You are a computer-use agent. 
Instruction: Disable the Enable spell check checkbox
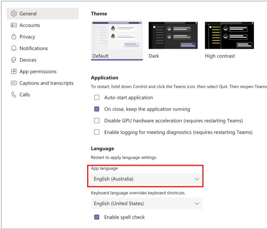click(97, 217)
